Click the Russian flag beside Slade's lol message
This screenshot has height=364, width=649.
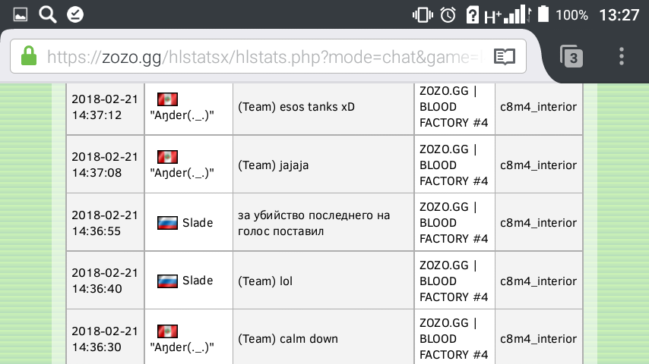pyautogui.click(x=167, y=281)
